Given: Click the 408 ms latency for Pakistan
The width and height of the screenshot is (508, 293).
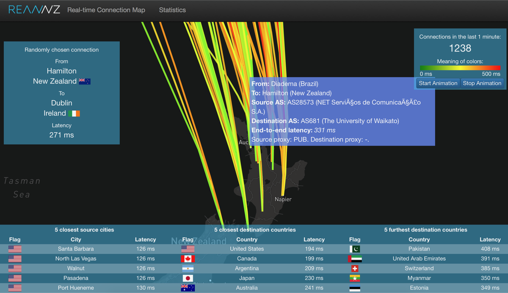Looking at the screenshot, I should click(x=490, y=249).
